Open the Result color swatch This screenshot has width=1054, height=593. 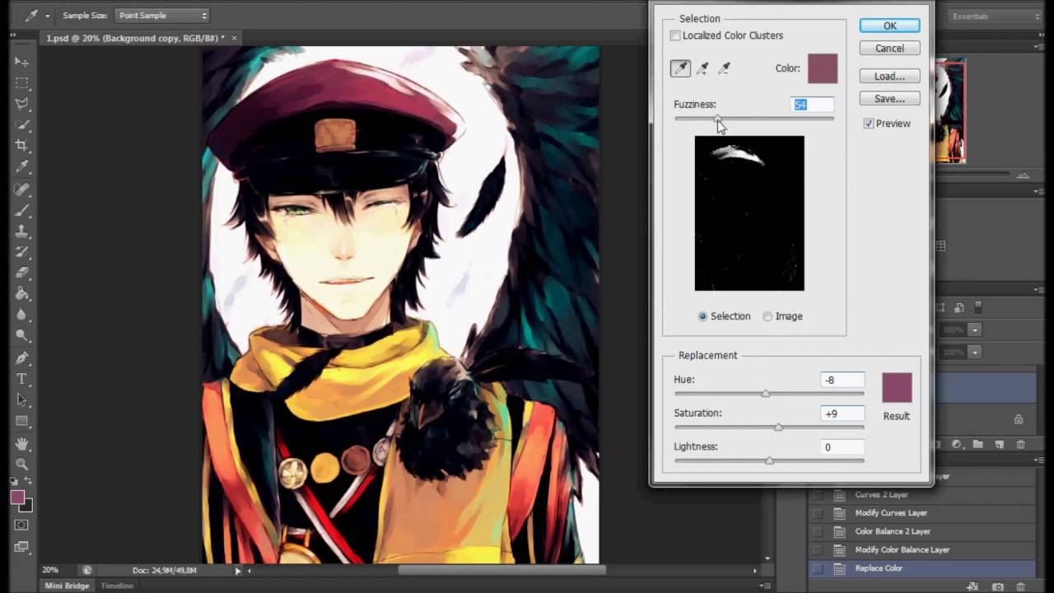pyautogui.click(x=897, y=388)
